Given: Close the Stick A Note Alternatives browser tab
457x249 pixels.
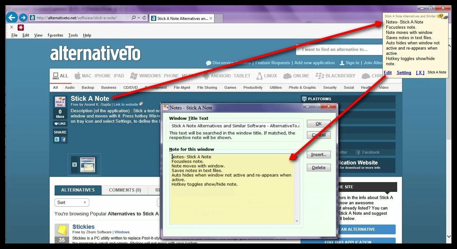Looking at the screenshot, I should (211, 19).
